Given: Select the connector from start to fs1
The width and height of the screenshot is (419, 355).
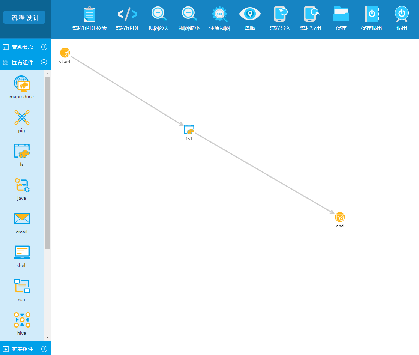Looking at the screenshot, I should pyautogui.click(x=127, y=91).
